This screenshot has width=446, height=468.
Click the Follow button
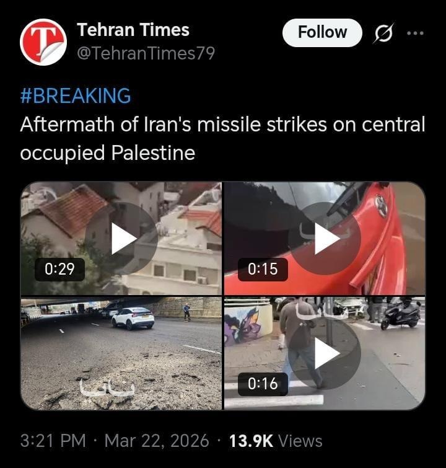tap(322, 32)
